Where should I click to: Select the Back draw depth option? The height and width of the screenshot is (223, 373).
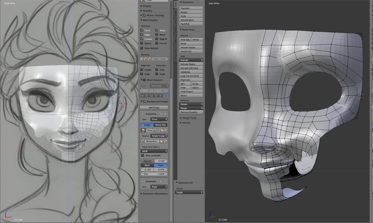pyautogui.click(x=147, y=165)
